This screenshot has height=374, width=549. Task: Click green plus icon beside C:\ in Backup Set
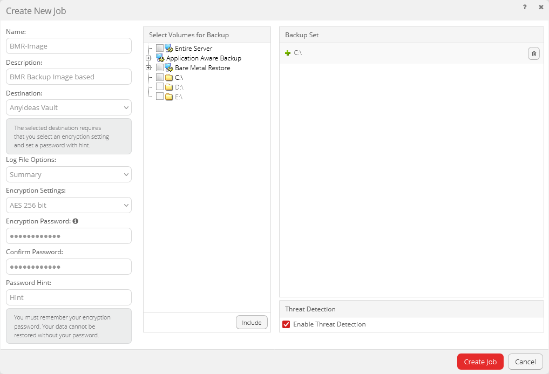[288, 53]
